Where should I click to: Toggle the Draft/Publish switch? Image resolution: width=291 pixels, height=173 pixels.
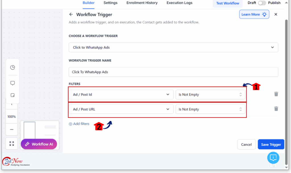point(262,3)
